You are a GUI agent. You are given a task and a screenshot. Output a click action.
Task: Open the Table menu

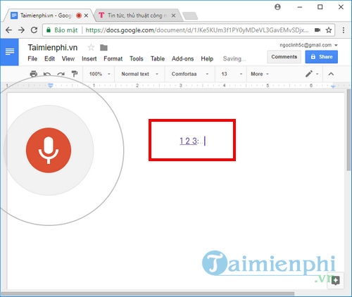tap(158, 58)
